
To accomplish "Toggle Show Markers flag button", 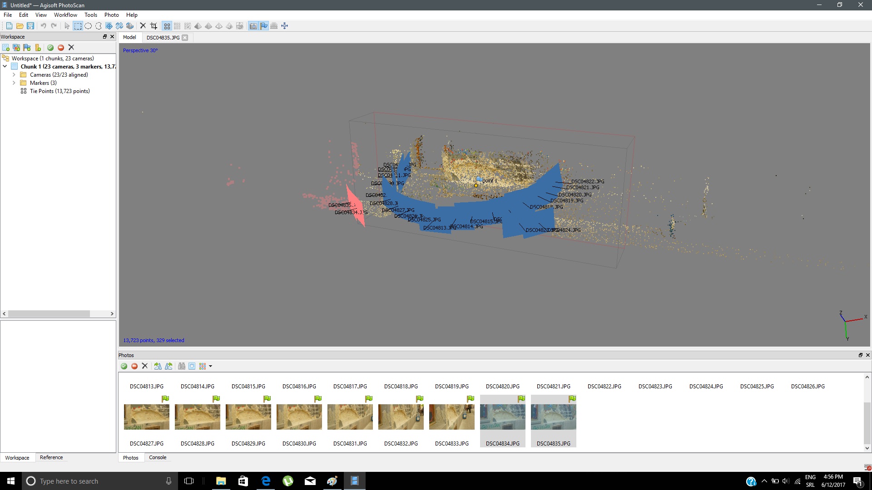I will click(264, 26).
